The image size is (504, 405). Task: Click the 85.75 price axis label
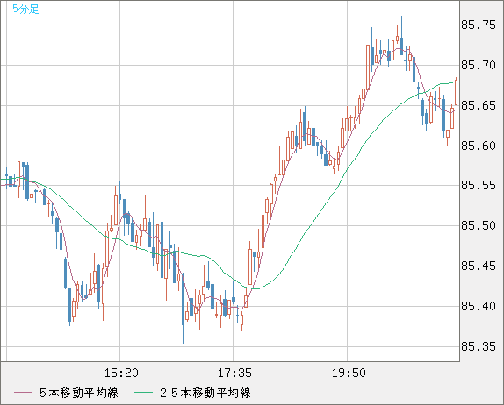[479, 25]
